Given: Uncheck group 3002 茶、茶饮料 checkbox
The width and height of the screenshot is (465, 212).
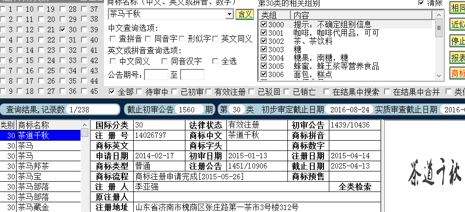Looking at the screenshot, I should [263, 41].
